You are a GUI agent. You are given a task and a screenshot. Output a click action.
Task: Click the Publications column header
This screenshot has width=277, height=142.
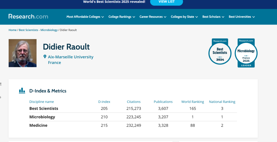point(163,102)
